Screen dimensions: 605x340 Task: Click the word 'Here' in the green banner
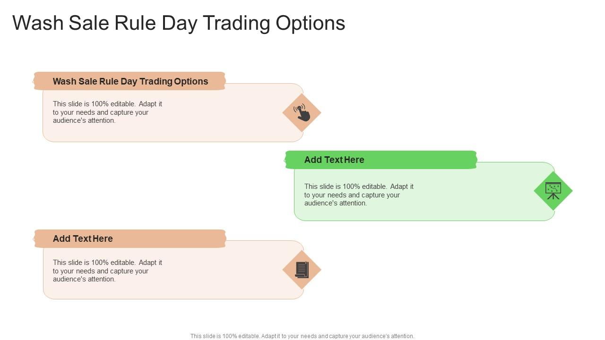tap(354, 160)
